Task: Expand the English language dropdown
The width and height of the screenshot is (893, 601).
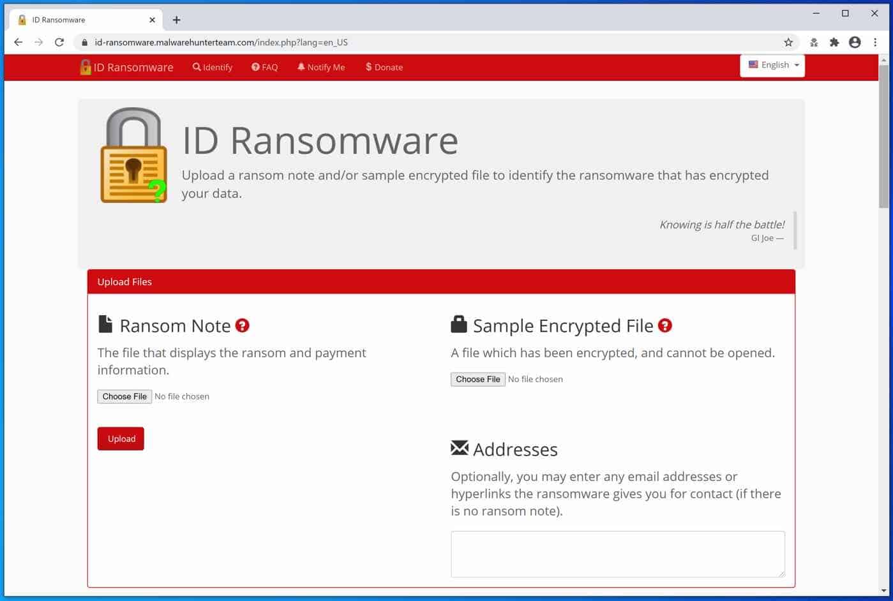Action: (x=772, y=65)
